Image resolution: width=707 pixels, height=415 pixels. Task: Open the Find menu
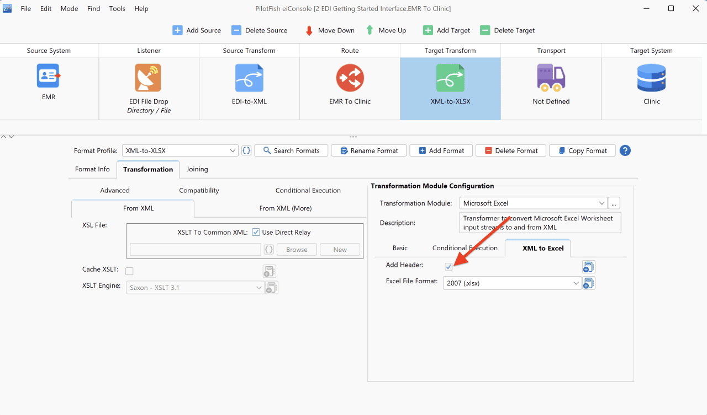coord(94,9)
